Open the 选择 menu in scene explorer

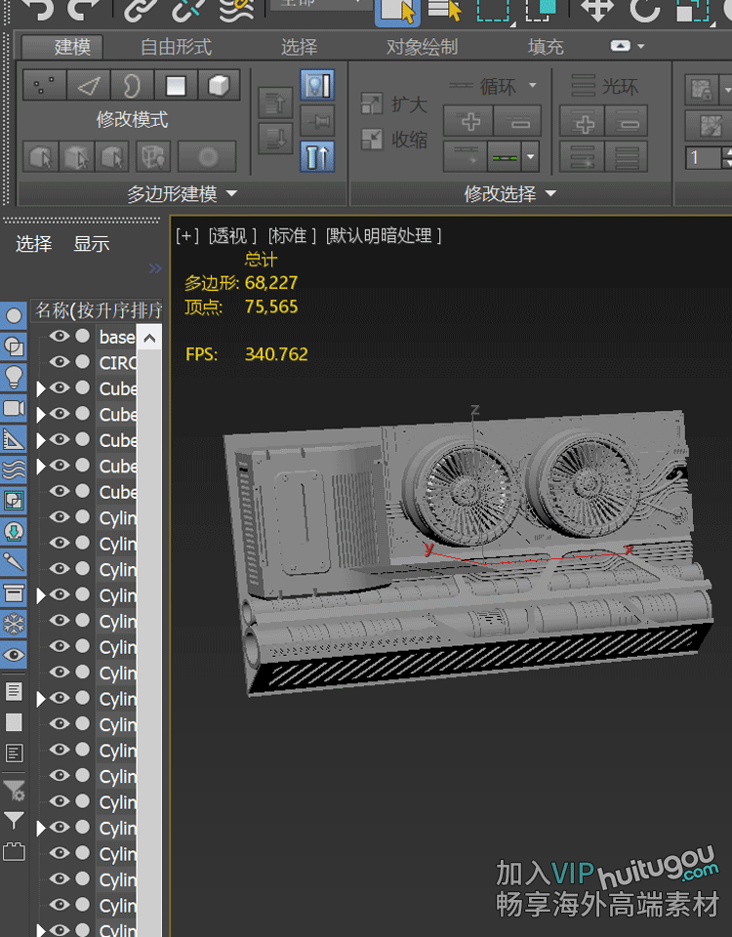point(34,244)
